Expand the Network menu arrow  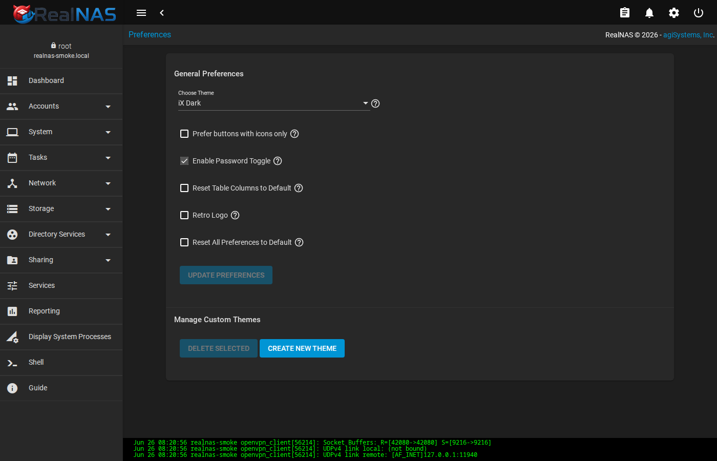click(108, 183)
